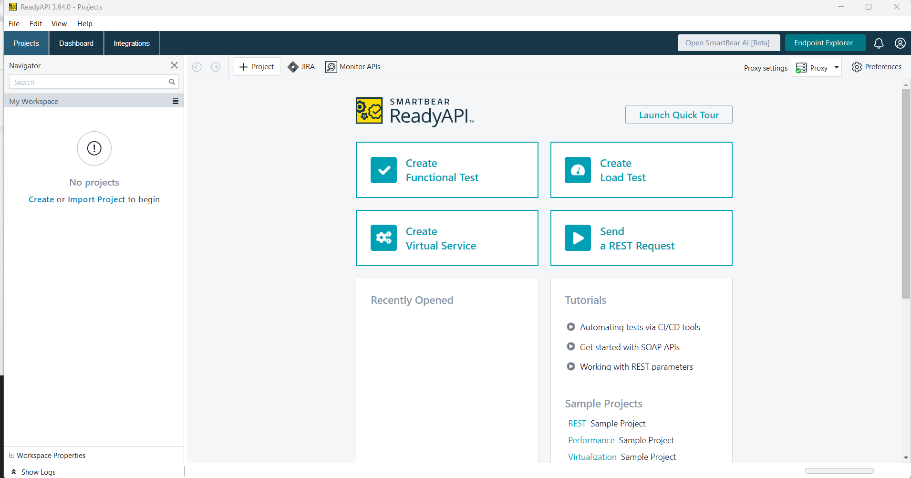This screenshot has width=911, height=478.
Task: Expand the Workspace Properties section
Action: coord(12,455)
